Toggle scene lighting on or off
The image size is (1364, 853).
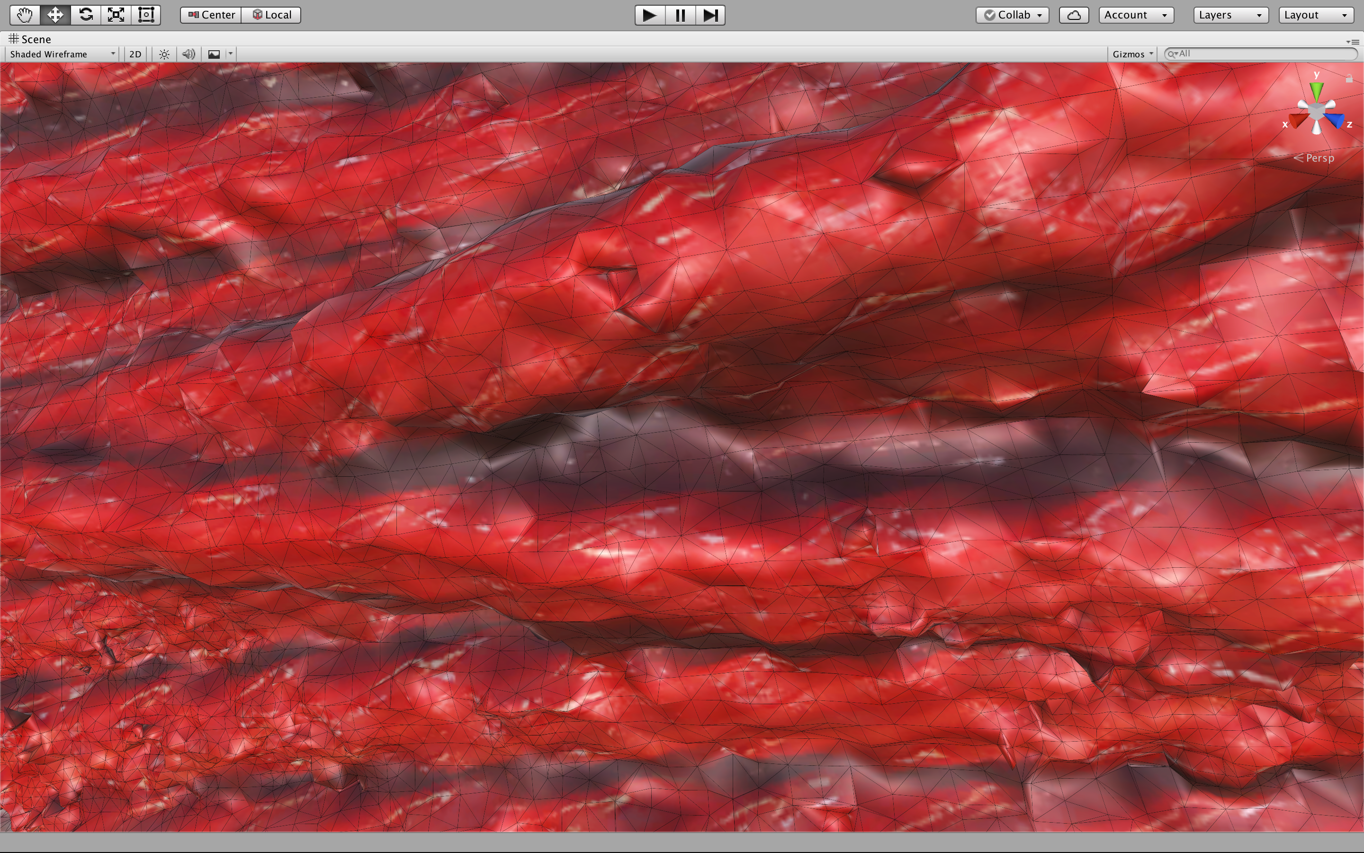[164, 54]
